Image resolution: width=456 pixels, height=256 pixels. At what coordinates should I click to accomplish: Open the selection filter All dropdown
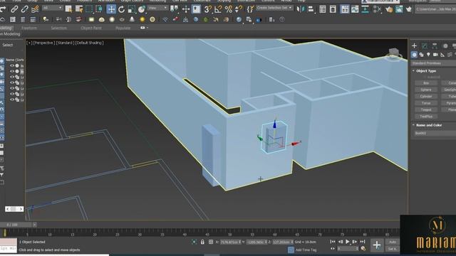click(x=52, y=8)
